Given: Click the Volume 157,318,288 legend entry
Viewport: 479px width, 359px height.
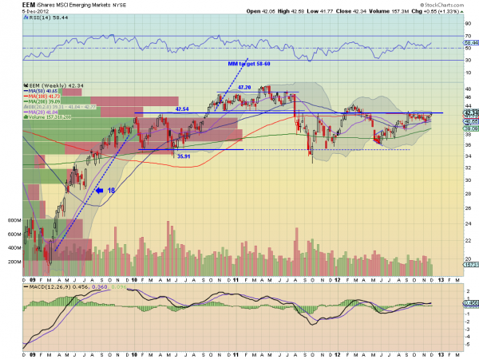Looking at the screenshot, I should point(49,117).
